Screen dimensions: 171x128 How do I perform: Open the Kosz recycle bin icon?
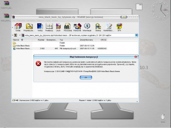pos(163,118)
